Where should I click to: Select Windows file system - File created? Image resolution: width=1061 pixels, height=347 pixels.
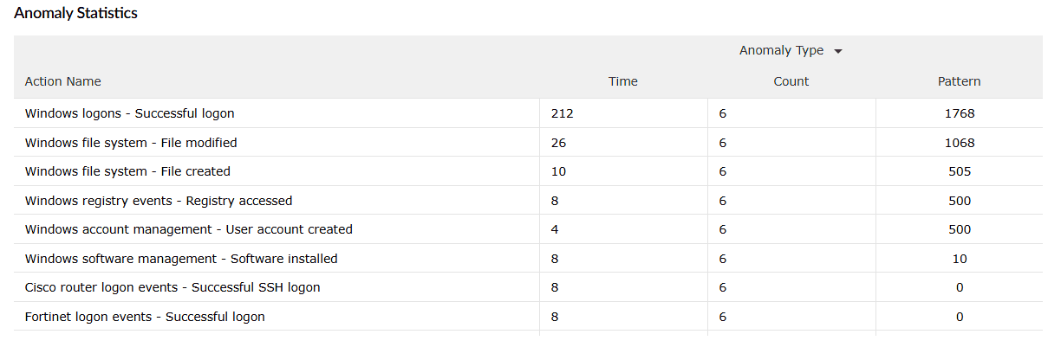(127, 171)
